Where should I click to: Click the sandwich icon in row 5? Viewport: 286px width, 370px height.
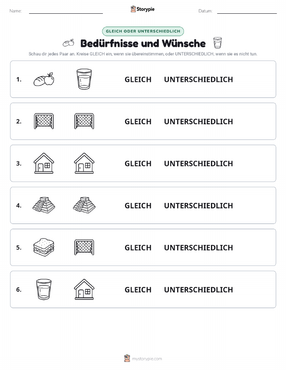pos(44,247)
